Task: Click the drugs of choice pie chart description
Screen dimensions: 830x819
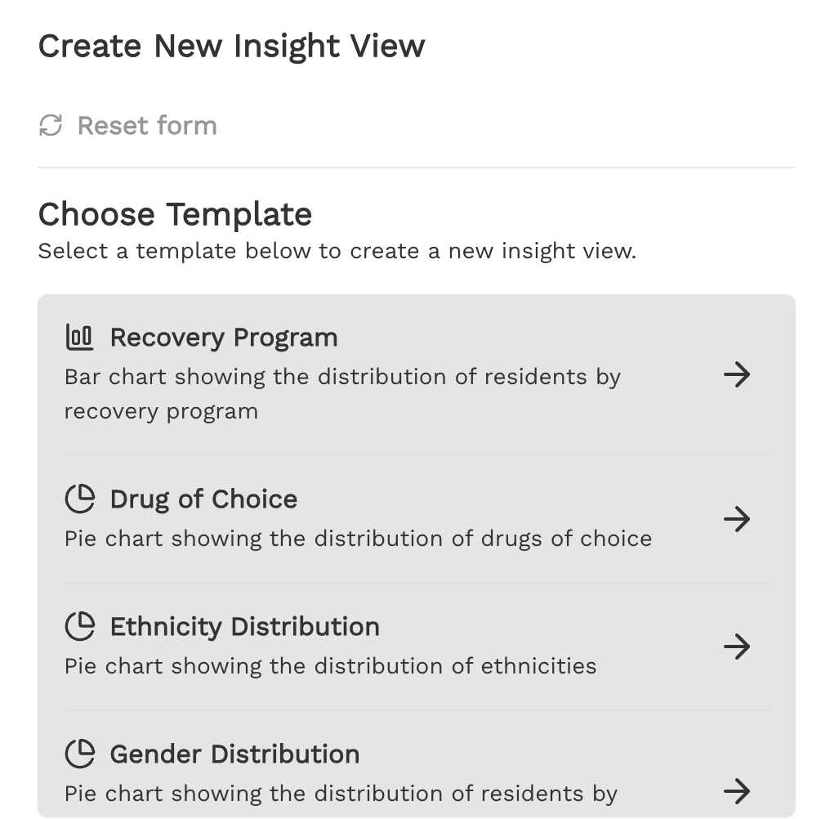Action: click(359, 539)
